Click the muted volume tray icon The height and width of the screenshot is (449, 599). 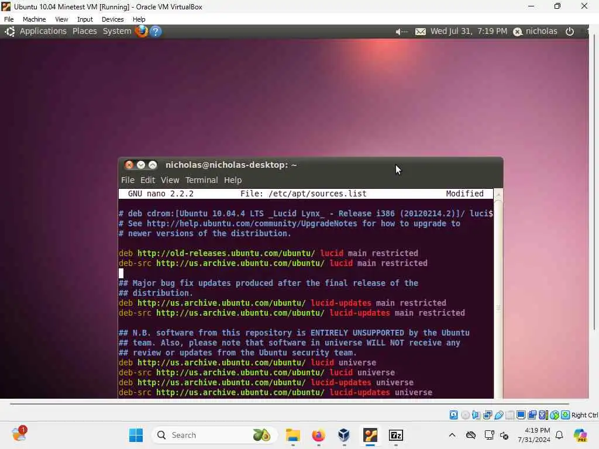point(504,436)
